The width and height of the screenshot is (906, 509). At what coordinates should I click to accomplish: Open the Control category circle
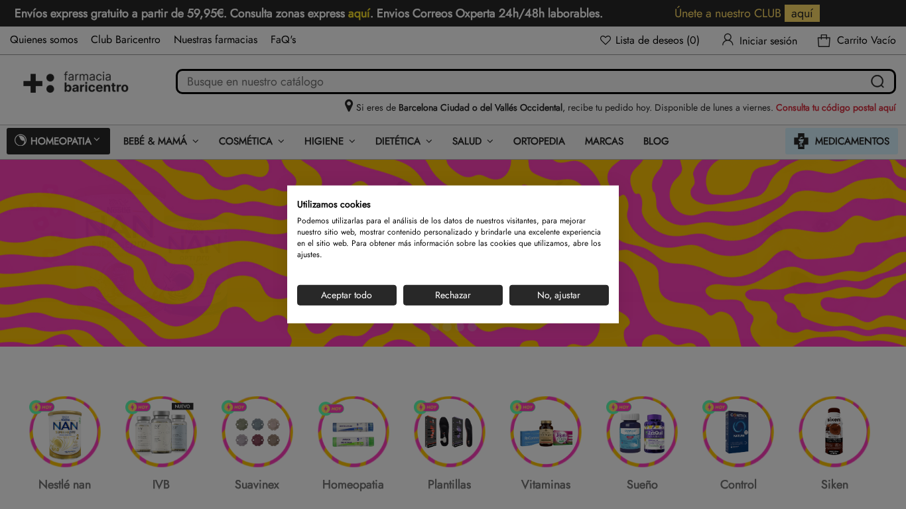click(738, 431)
